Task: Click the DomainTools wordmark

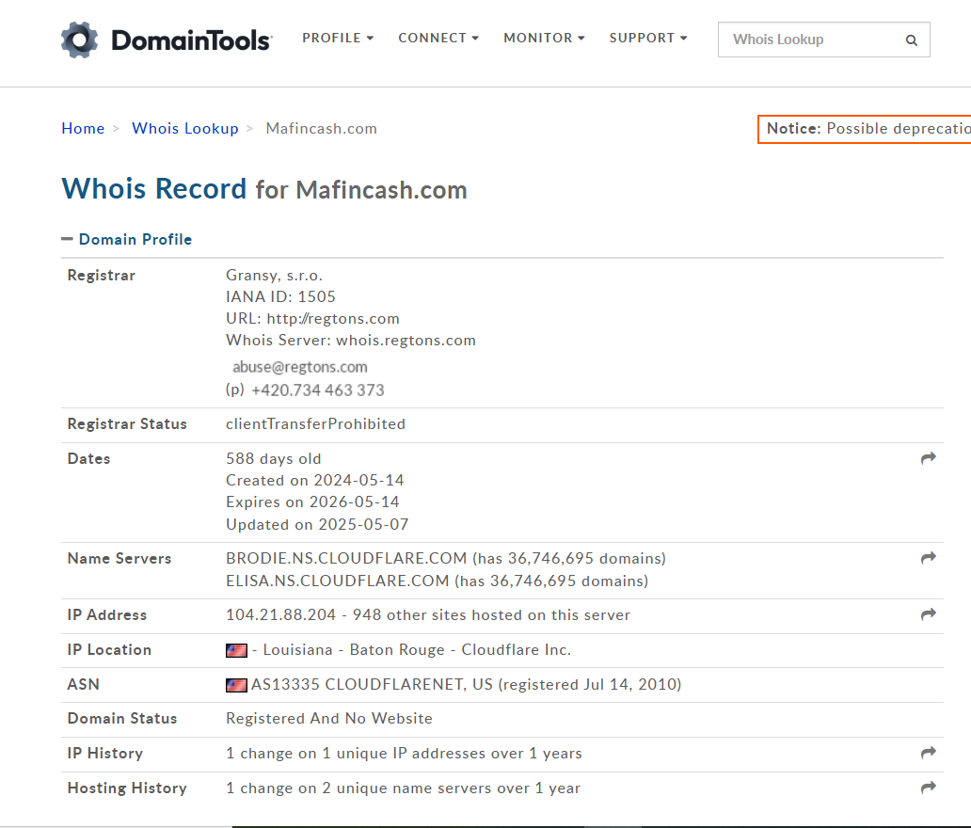Action: pos(191,40)
